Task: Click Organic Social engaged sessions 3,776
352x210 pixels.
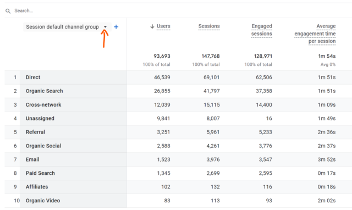Action: click(265, 146)
